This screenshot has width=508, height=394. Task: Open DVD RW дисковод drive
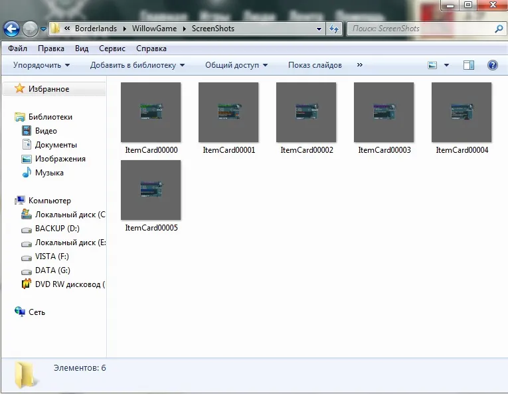coord(69,284)
